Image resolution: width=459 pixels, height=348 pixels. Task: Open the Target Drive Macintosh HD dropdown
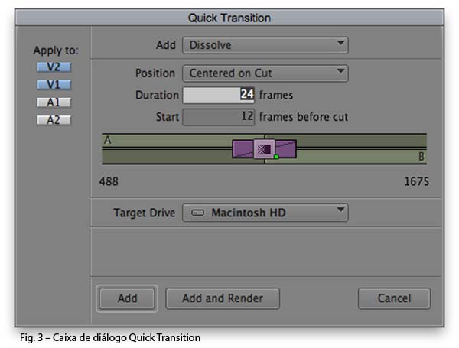[x=265, y=212]
